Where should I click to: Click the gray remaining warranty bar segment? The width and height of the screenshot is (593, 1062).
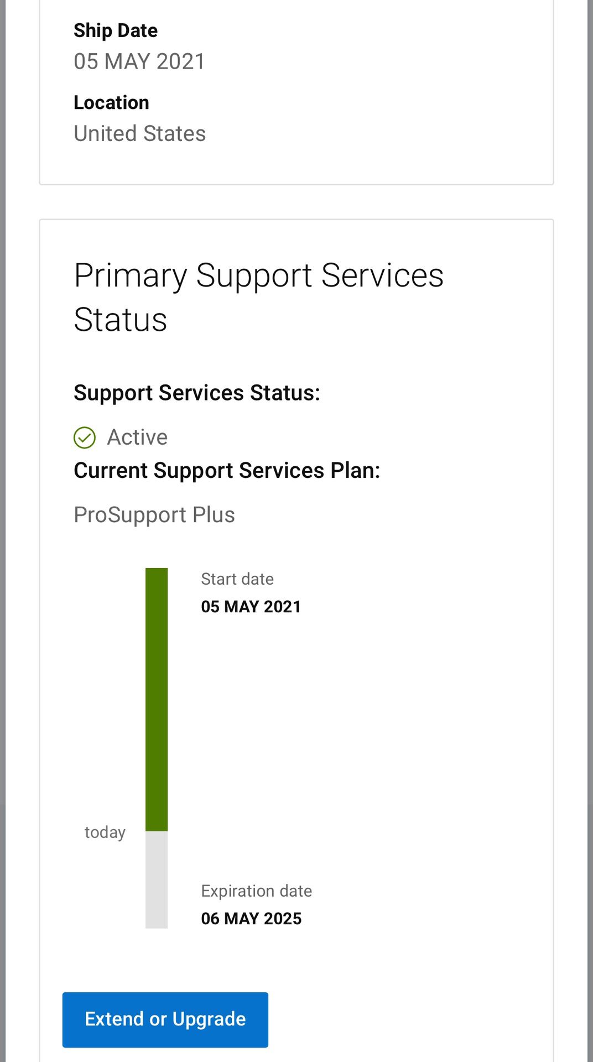(x=157, y=879)
